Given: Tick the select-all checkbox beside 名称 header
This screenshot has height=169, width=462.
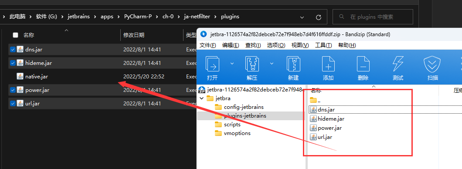Looking at the screenshot, I should click(16, 35).
